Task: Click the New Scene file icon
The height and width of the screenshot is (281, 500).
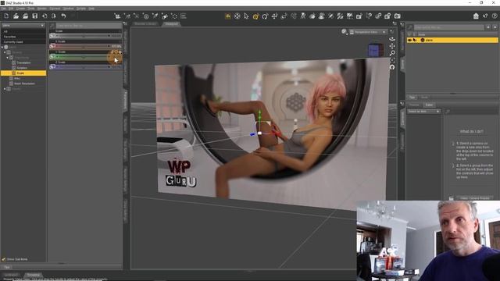Action: click(x=6, y=16)
